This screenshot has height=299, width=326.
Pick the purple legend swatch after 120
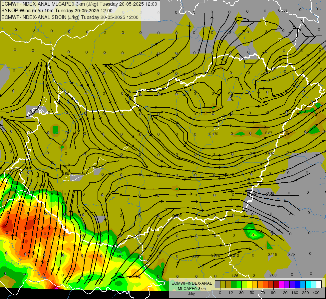click(287, 284)
